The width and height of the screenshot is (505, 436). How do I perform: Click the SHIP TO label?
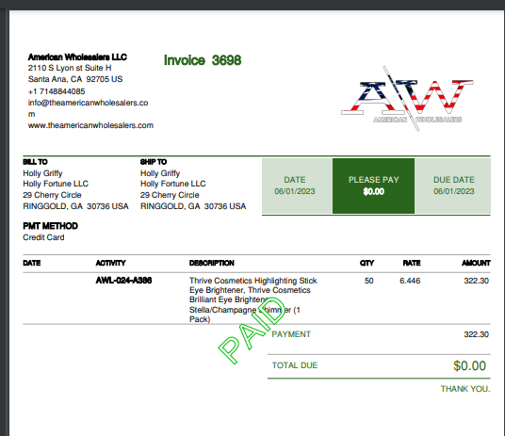point(154,162)
